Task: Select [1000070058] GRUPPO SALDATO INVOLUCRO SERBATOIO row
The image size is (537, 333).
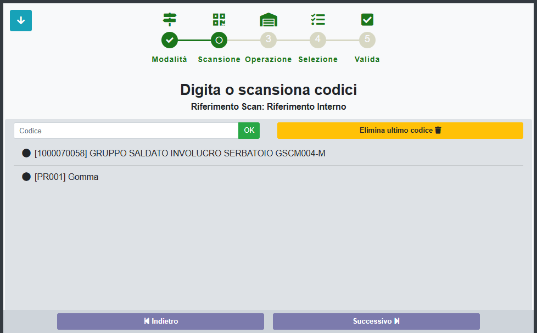Action: 268,153
